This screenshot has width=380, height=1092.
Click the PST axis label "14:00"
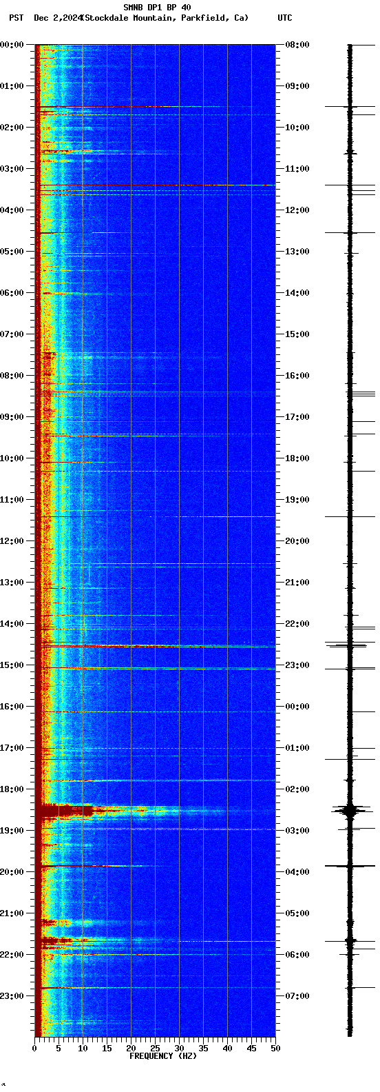(12, 624)
